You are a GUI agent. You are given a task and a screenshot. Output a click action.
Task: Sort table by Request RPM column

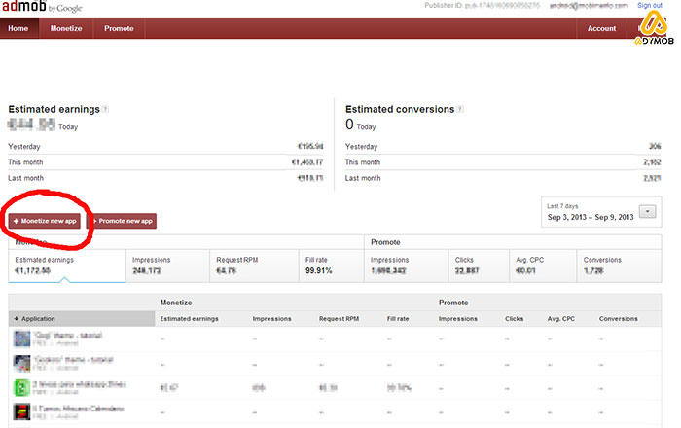click(x=339, y=319)
